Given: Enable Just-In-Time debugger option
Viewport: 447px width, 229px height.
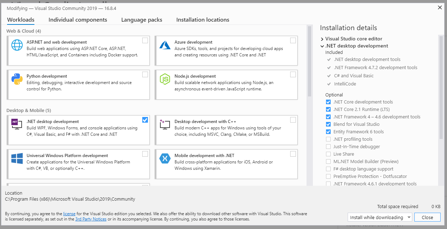Looking at the screenshot, I should pyautogui.click(x=328, y=147).
